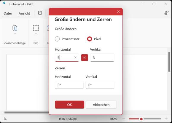Click the Zerren Vertikal degrees field
This screenshot has height=123, width=172.
point(100,85)
